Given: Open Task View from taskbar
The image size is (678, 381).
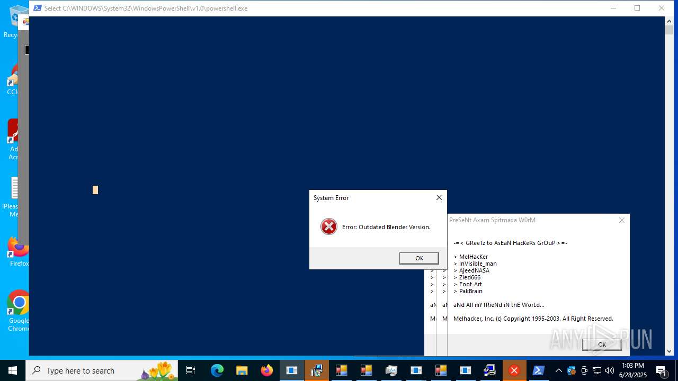Looking at the screenshot, I should (191, 370).
